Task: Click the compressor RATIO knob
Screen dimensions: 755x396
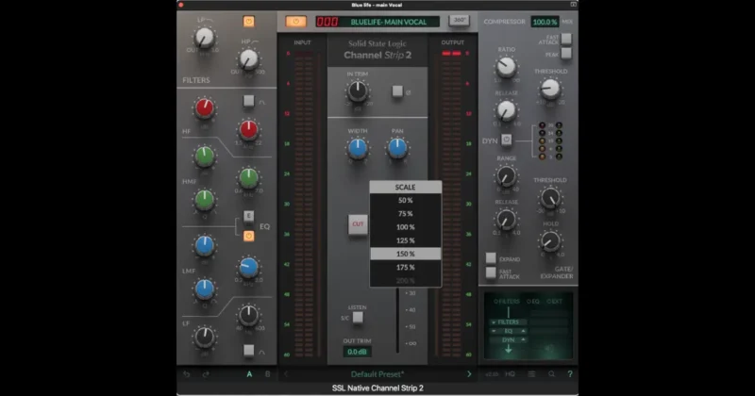Action: 506,67
